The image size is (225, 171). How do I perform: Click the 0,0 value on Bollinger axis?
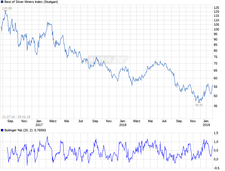[216, 159]
